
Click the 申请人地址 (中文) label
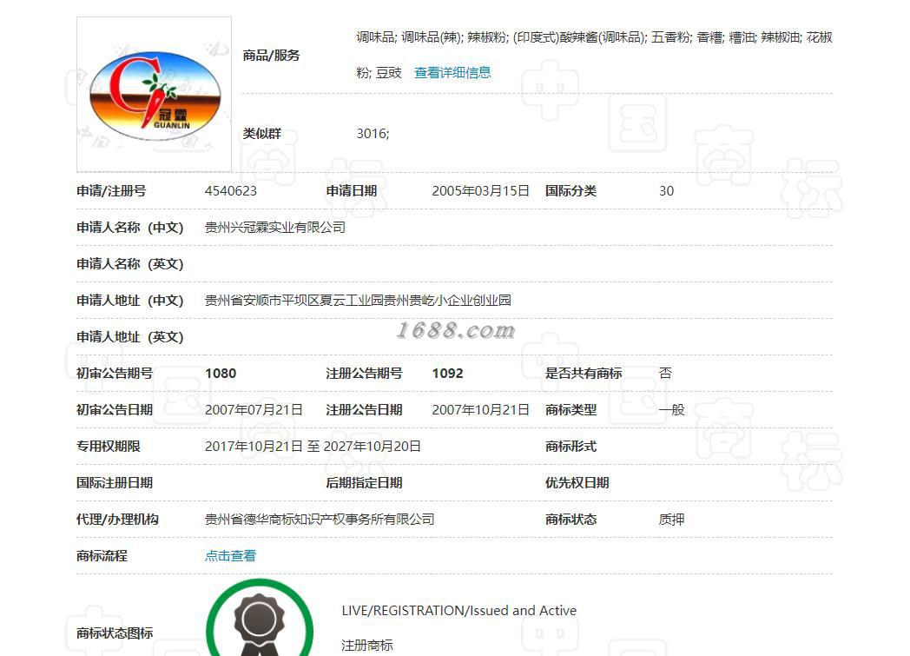point(130,300)
